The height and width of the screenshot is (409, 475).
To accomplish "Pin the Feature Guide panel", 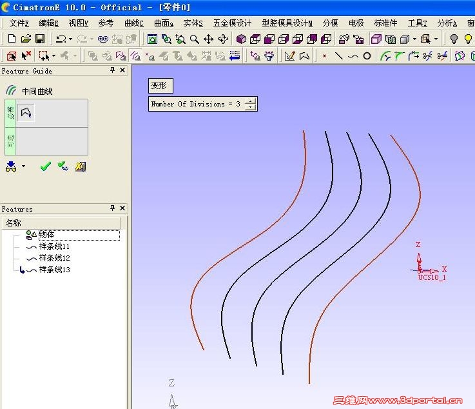I will pyautogui.click(x=112, y=70).
